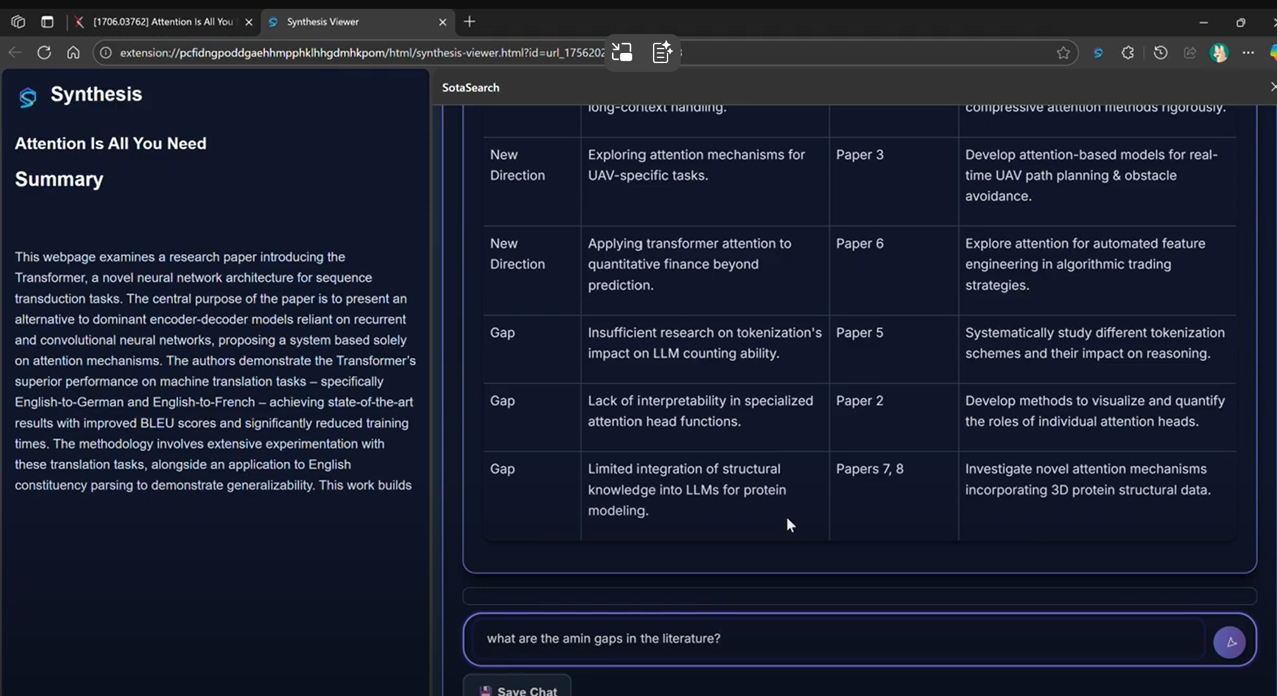Restore down the browser window

pos(1241,22)
